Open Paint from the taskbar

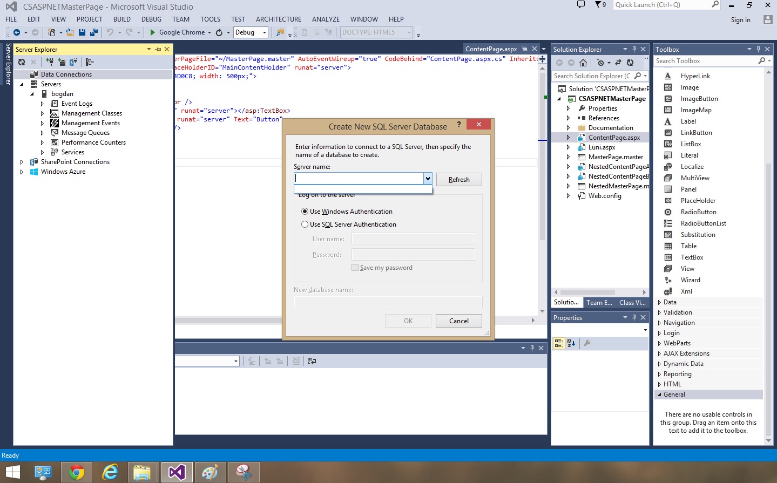210,472
